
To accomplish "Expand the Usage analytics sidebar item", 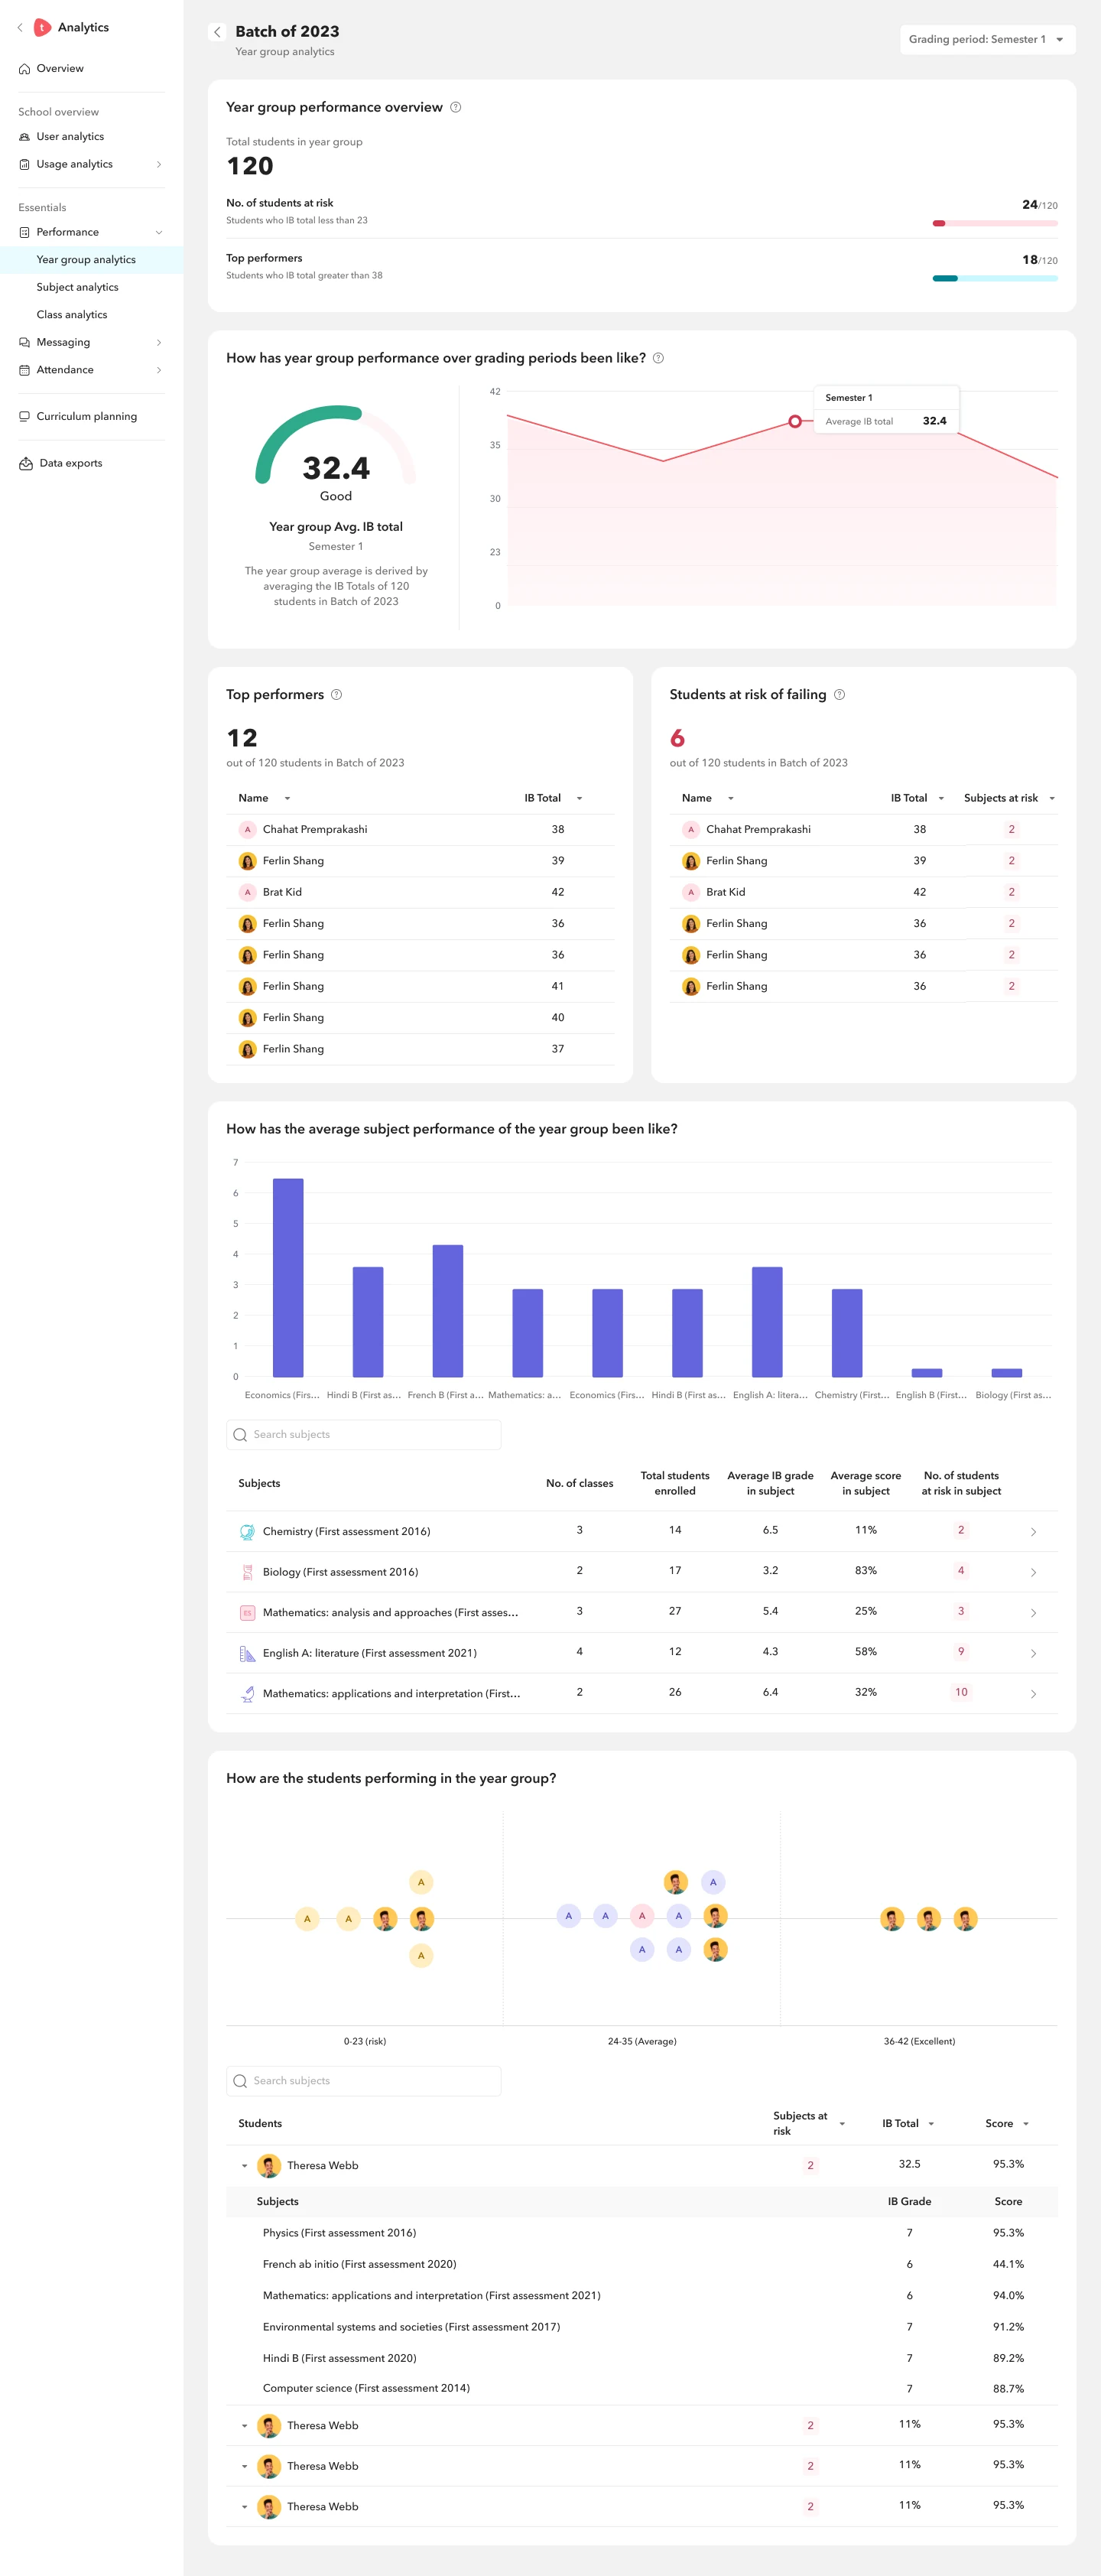I will pyautogui.click(x=159, y=164).
